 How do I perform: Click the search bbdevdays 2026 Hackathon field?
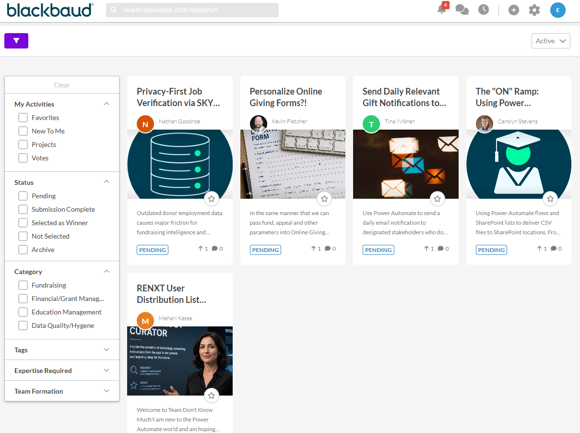[192, 10]
